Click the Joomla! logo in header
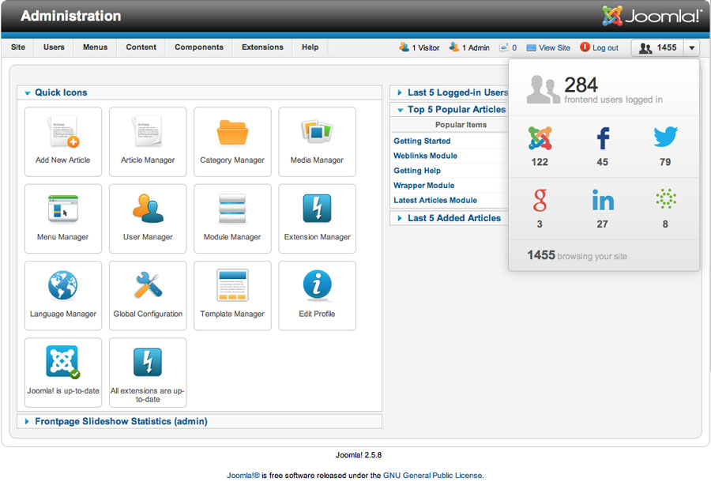Image resolution: width=711 pixels, height=482 pixels. 652,16
